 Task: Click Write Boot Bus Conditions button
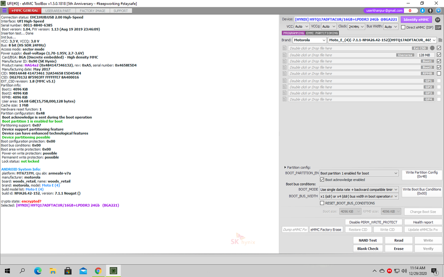[422, 191]
